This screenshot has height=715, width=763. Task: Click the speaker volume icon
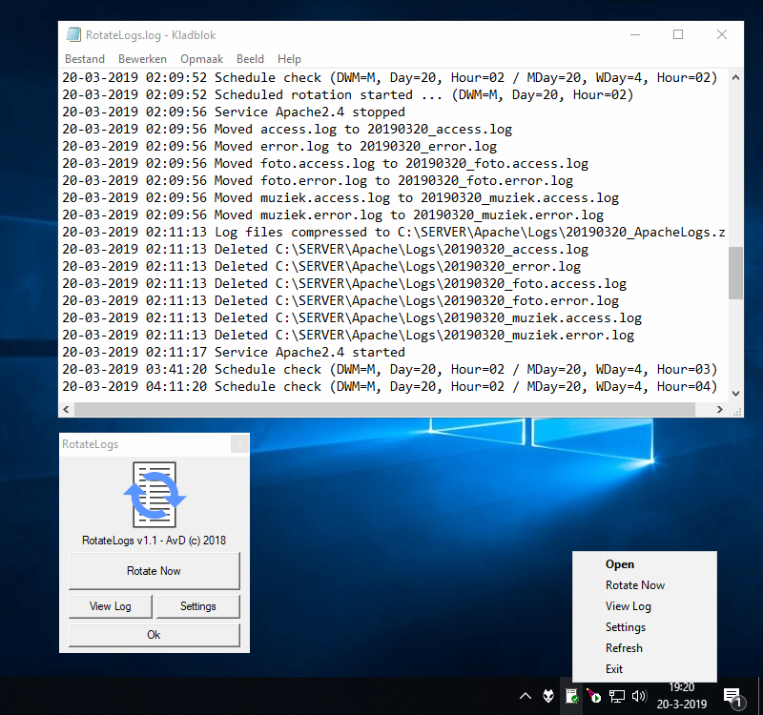coord(639,697)
